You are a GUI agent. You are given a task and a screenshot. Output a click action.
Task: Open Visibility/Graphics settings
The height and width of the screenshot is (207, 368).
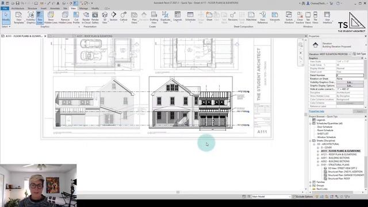(x=30, y=18)
